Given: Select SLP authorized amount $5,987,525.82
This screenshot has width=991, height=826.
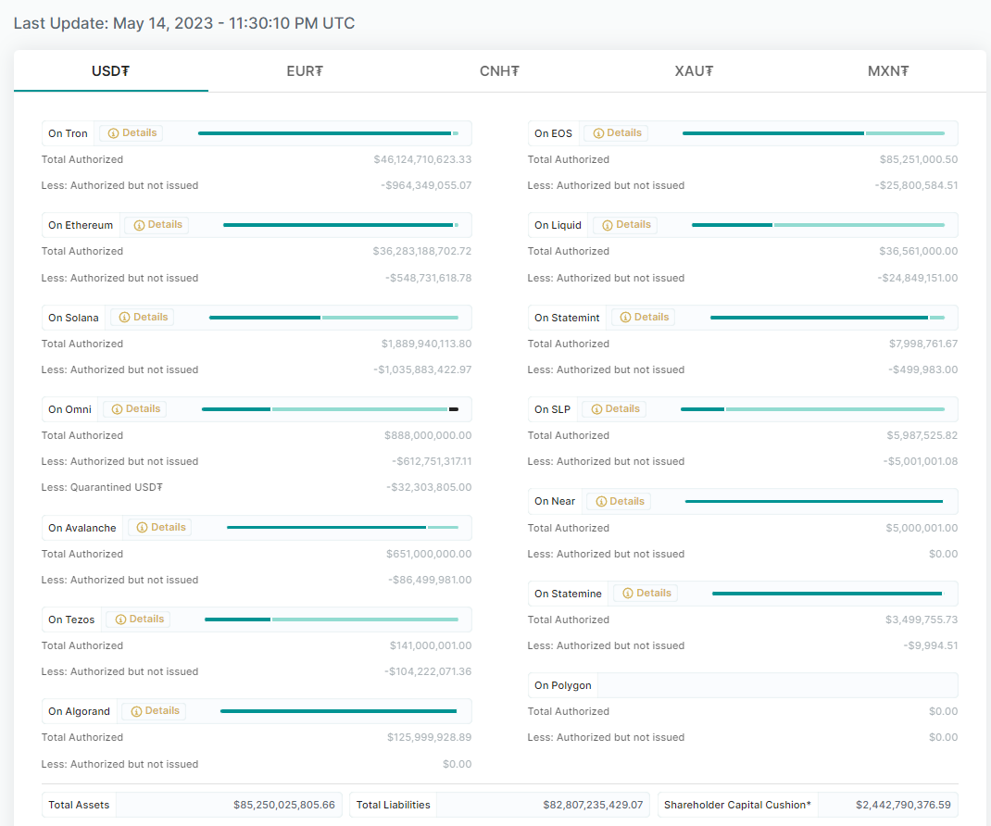Looking at the screenshot, I should click(922, 435).
